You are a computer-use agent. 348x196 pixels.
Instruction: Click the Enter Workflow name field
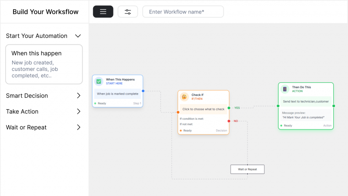tap(183, 12)
